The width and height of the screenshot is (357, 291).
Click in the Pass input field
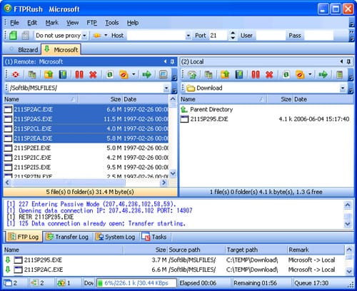pos(319,36)
